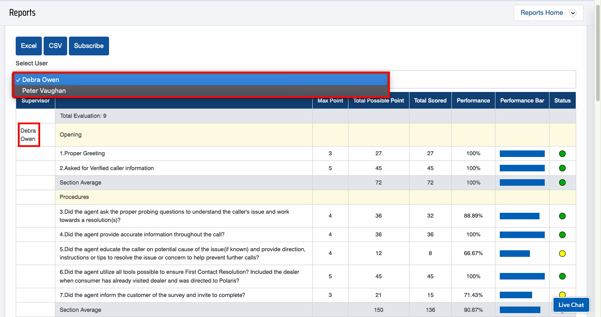The image size is (601, 317).
Task: Click the green status dot for question 6
Action: [562, 276]
